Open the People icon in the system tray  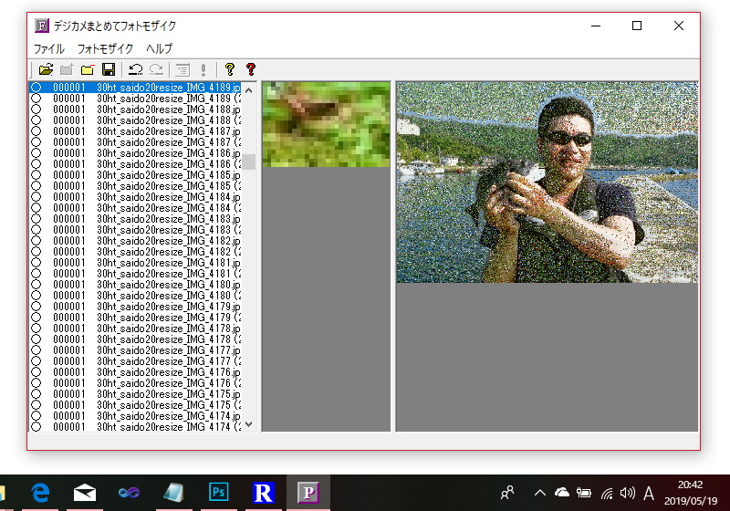(507, 493)
